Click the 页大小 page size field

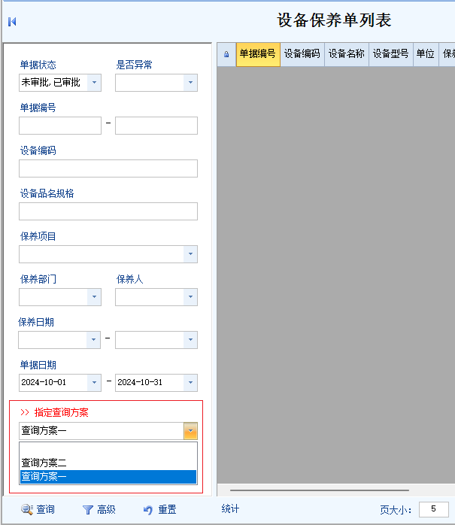[433, 509]
